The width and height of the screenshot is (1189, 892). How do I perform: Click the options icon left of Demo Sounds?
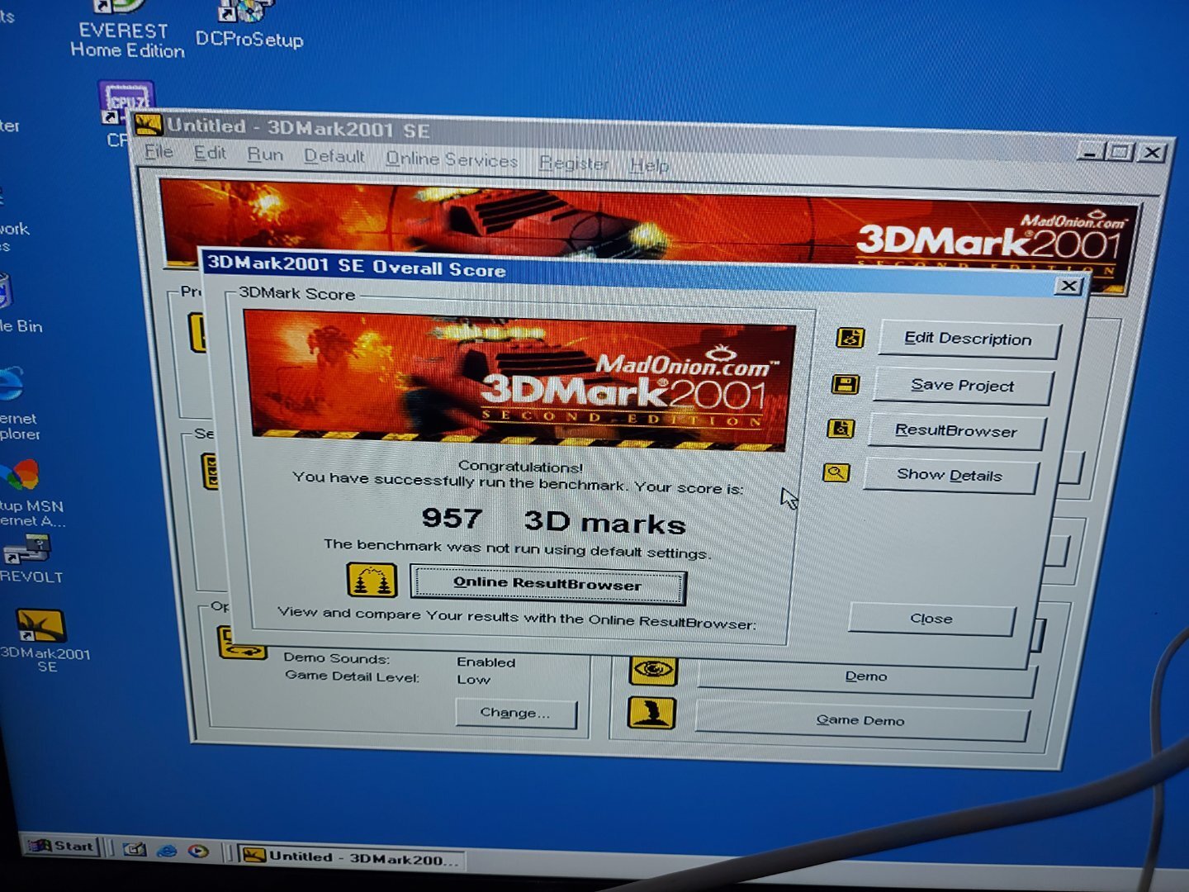(242, 644)
